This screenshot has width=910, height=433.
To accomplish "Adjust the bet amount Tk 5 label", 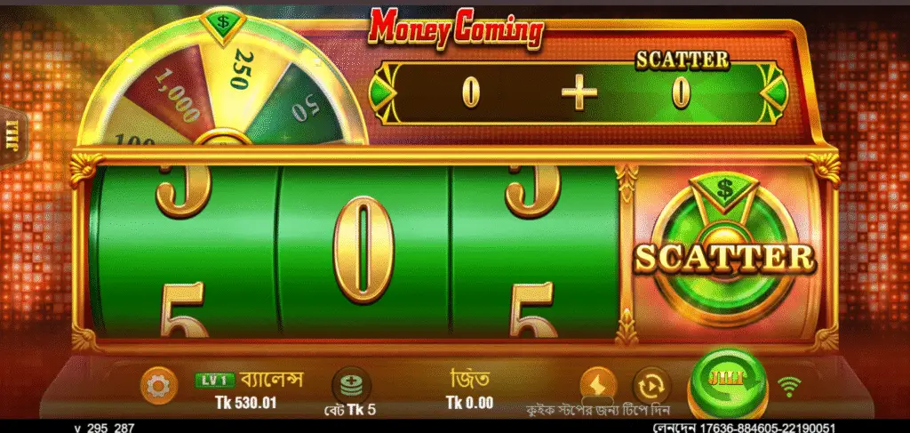I will click(x=350, y=410).
